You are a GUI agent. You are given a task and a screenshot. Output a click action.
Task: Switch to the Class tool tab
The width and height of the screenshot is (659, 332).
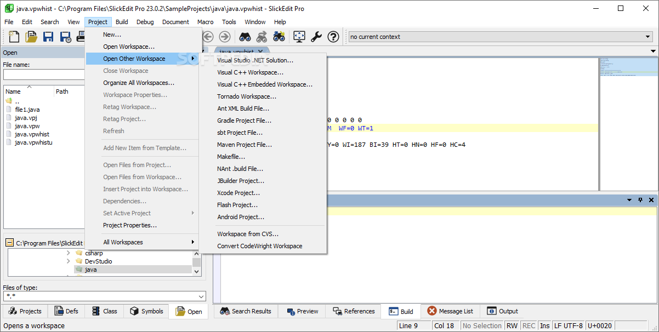[x=104, y=311]
